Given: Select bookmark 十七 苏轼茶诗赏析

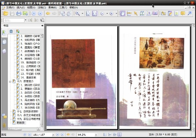Looking at the screenshot, I should tap(27, 111).
